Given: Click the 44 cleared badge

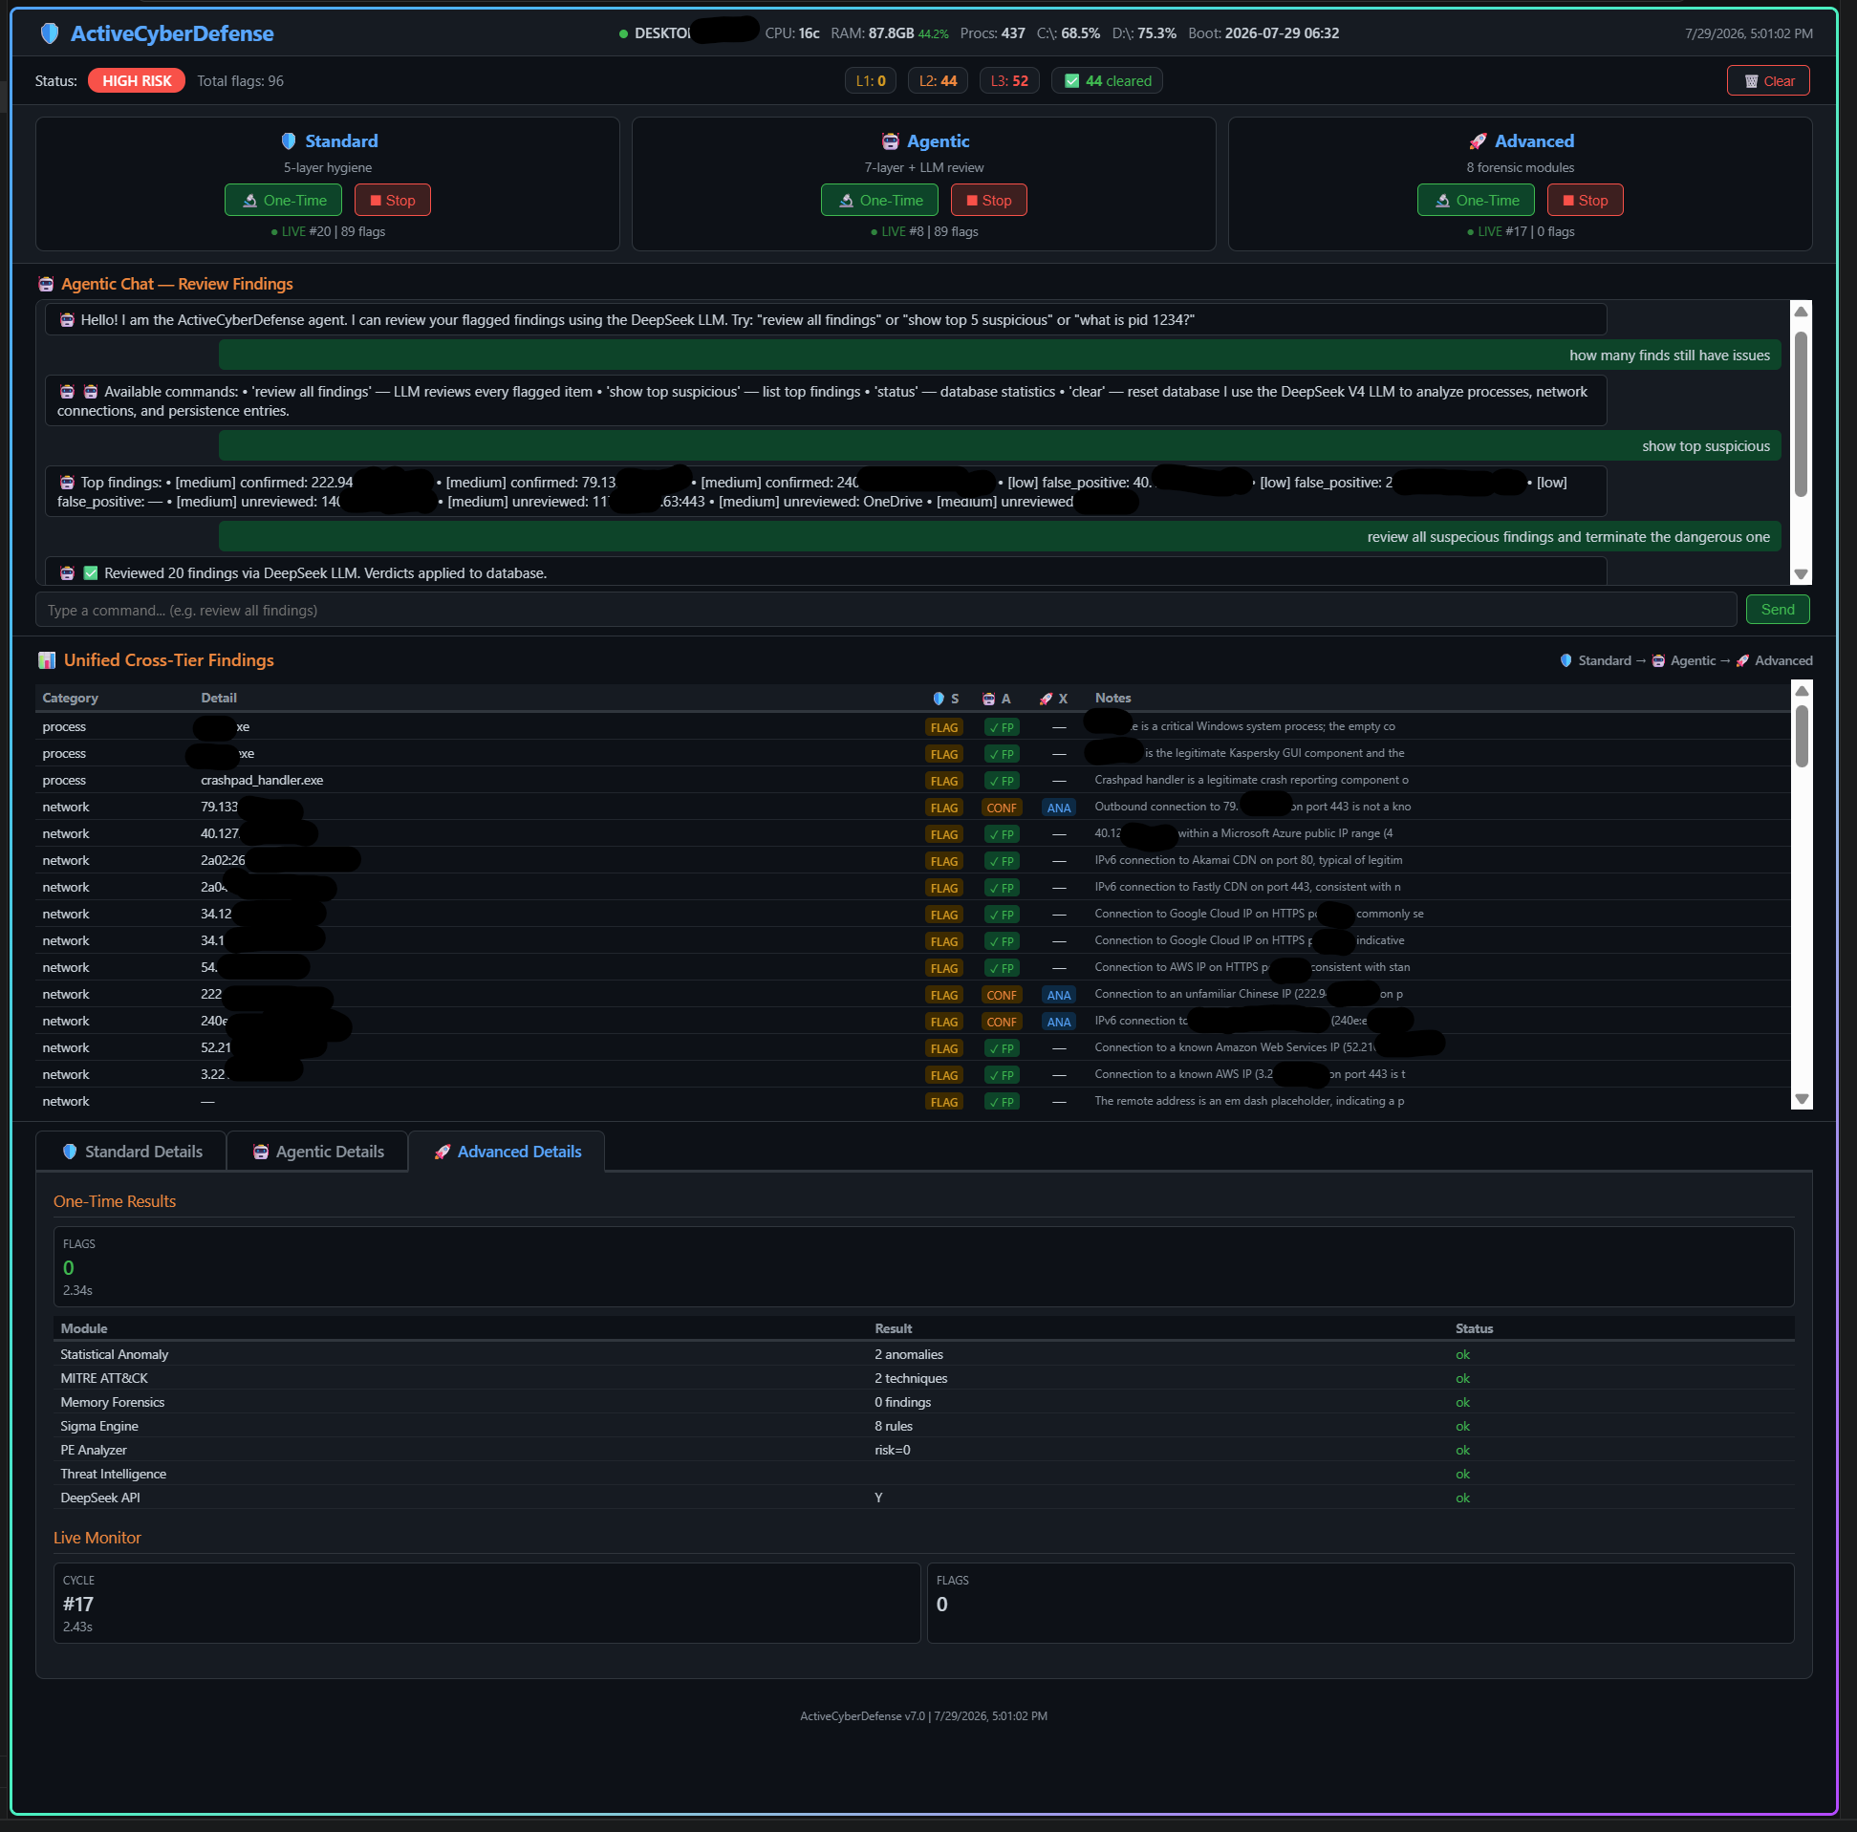Looking at the screenshot, I should pyautogui.click(x=1108, y=80).
